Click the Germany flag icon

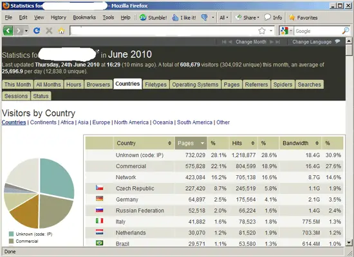[x=99, y=199]
